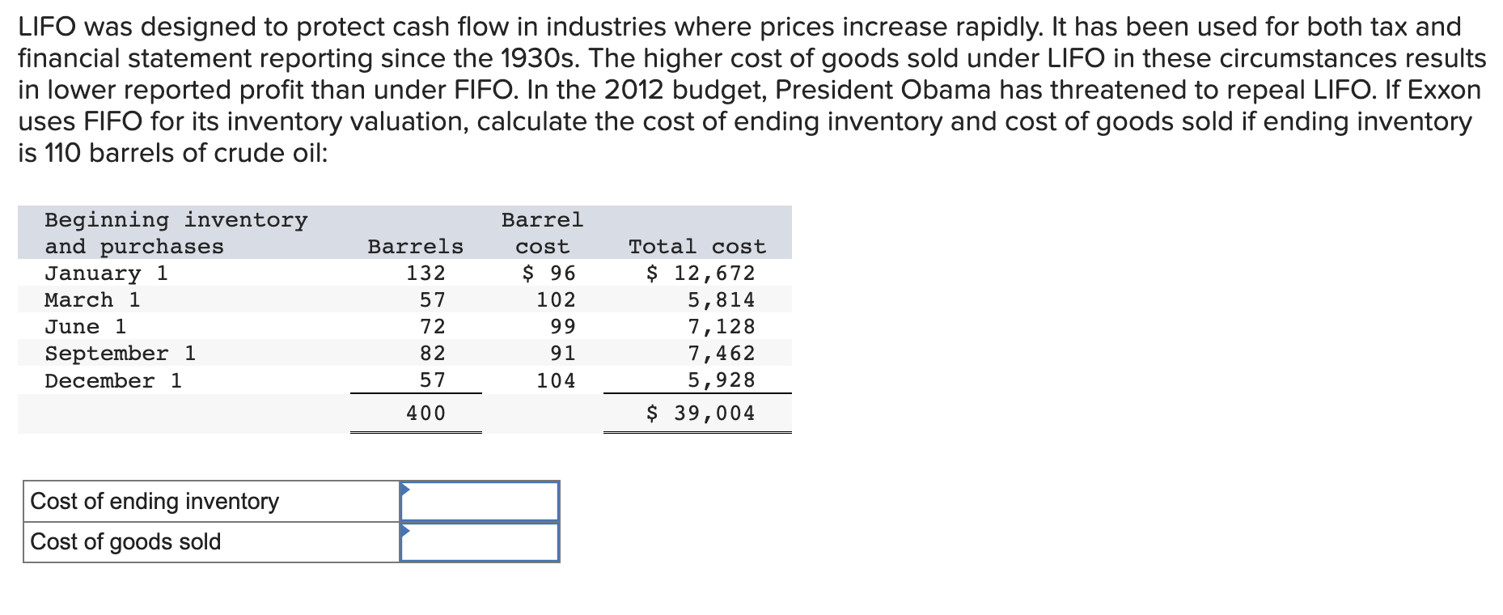Screen dimensions: 1503x615
Task: Select the 'Cost of ending inventory' label cell
Action: click(211, 502)
